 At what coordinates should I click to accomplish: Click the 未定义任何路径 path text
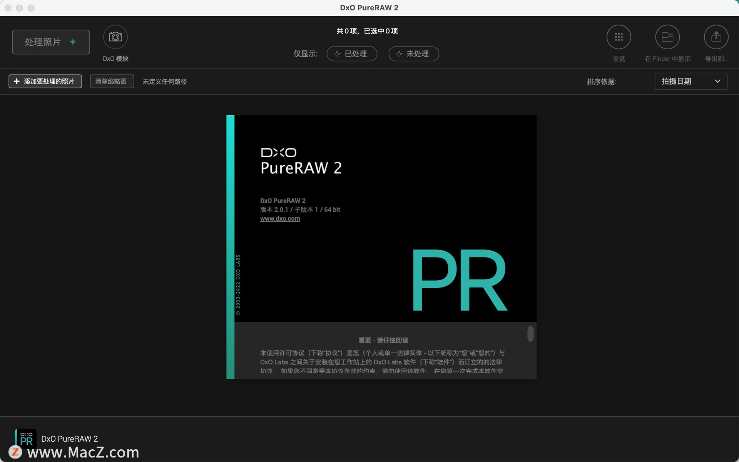pos(165,81)
